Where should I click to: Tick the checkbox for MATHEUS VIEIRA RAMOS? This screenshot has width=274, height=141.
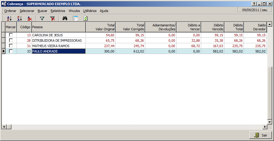[11, 46]
